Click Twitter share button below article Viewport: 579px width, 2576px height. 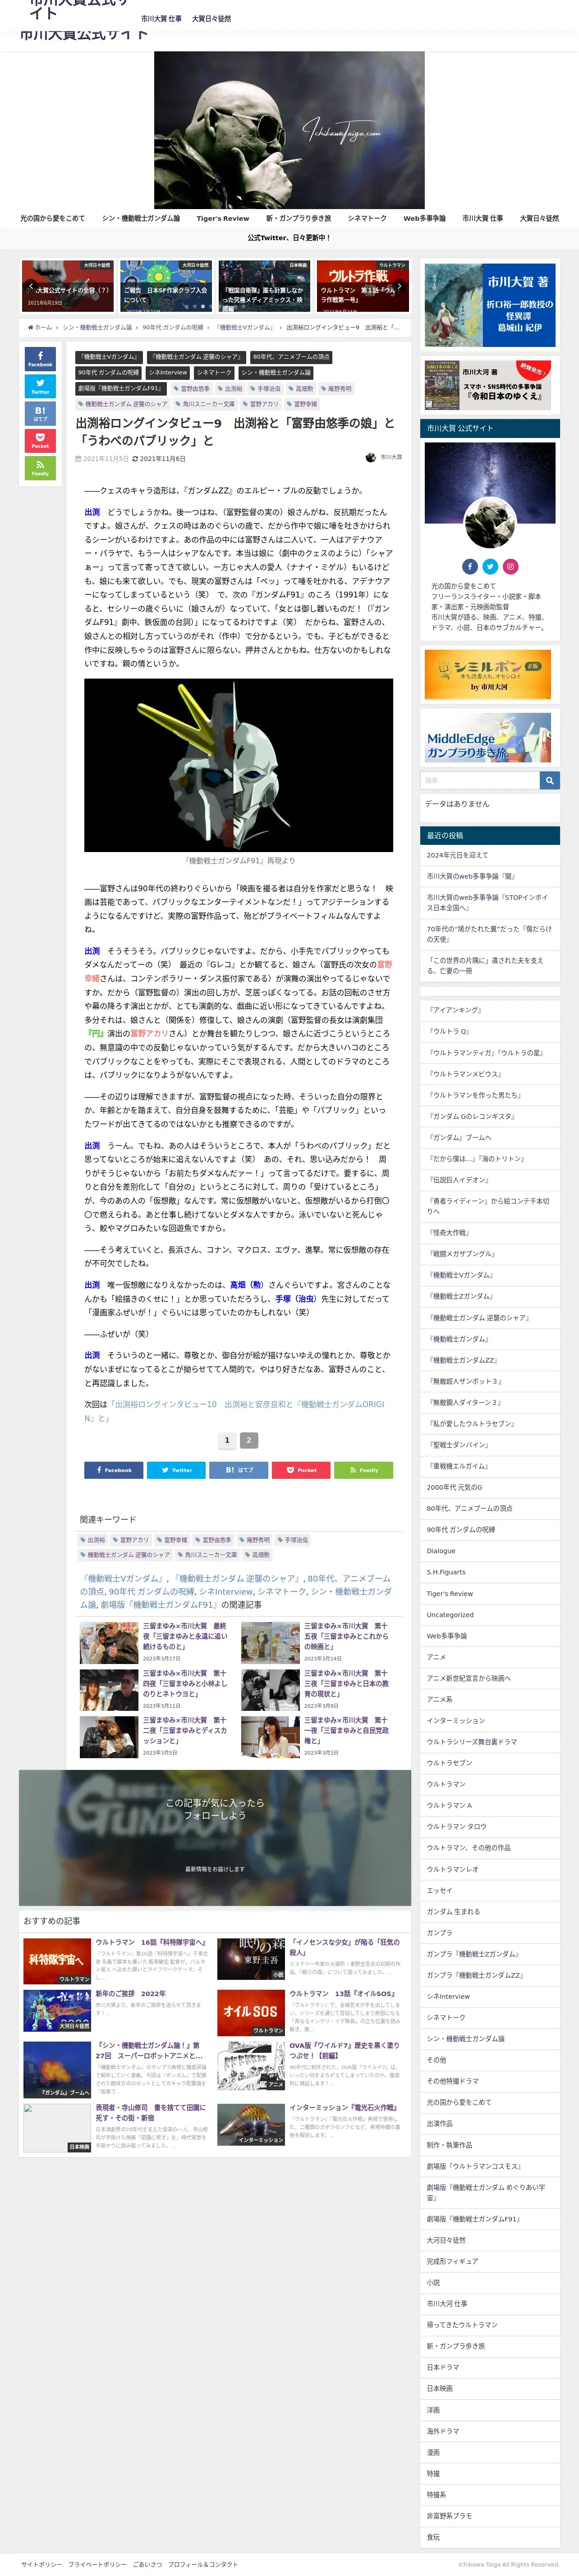click(x=176, y=1469)
